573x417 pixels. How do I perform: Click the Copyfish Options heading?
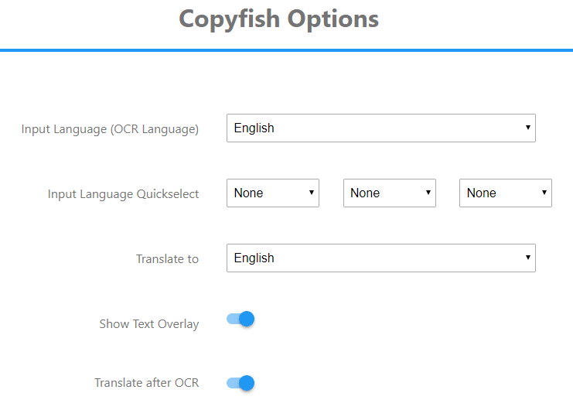(x=279, y=19)
